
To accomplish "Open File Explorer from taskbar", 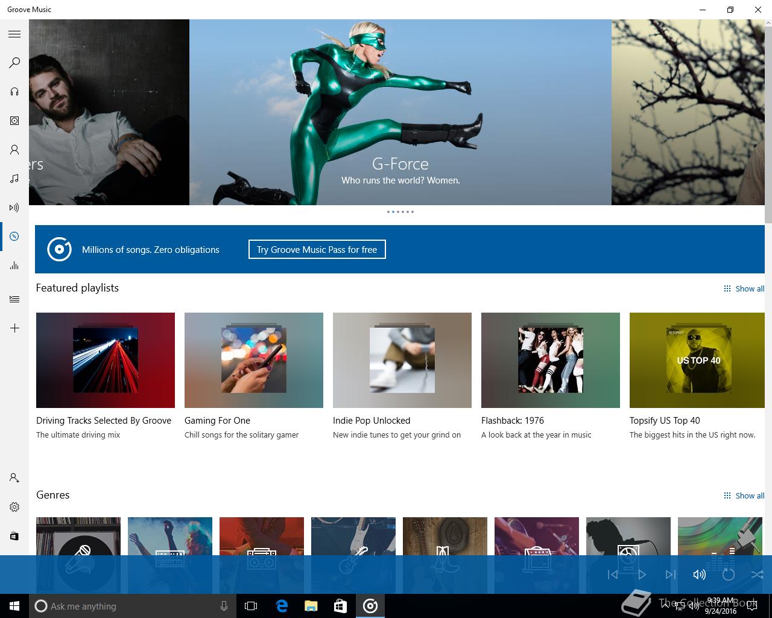I will (x=311, y=606).
